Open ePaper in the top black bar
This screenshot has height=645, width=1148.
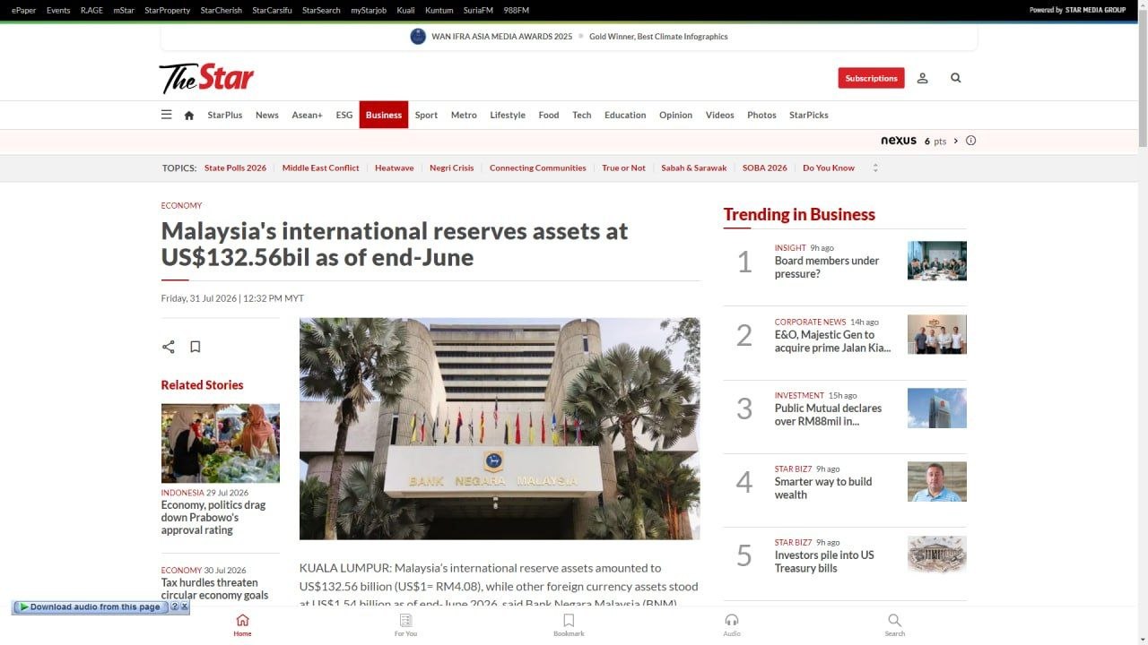(23, 10)
